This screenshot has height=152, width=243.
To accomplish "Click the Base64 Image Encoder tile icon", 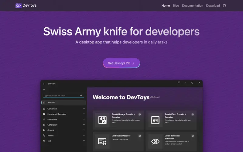I will (x=102, y=120).
